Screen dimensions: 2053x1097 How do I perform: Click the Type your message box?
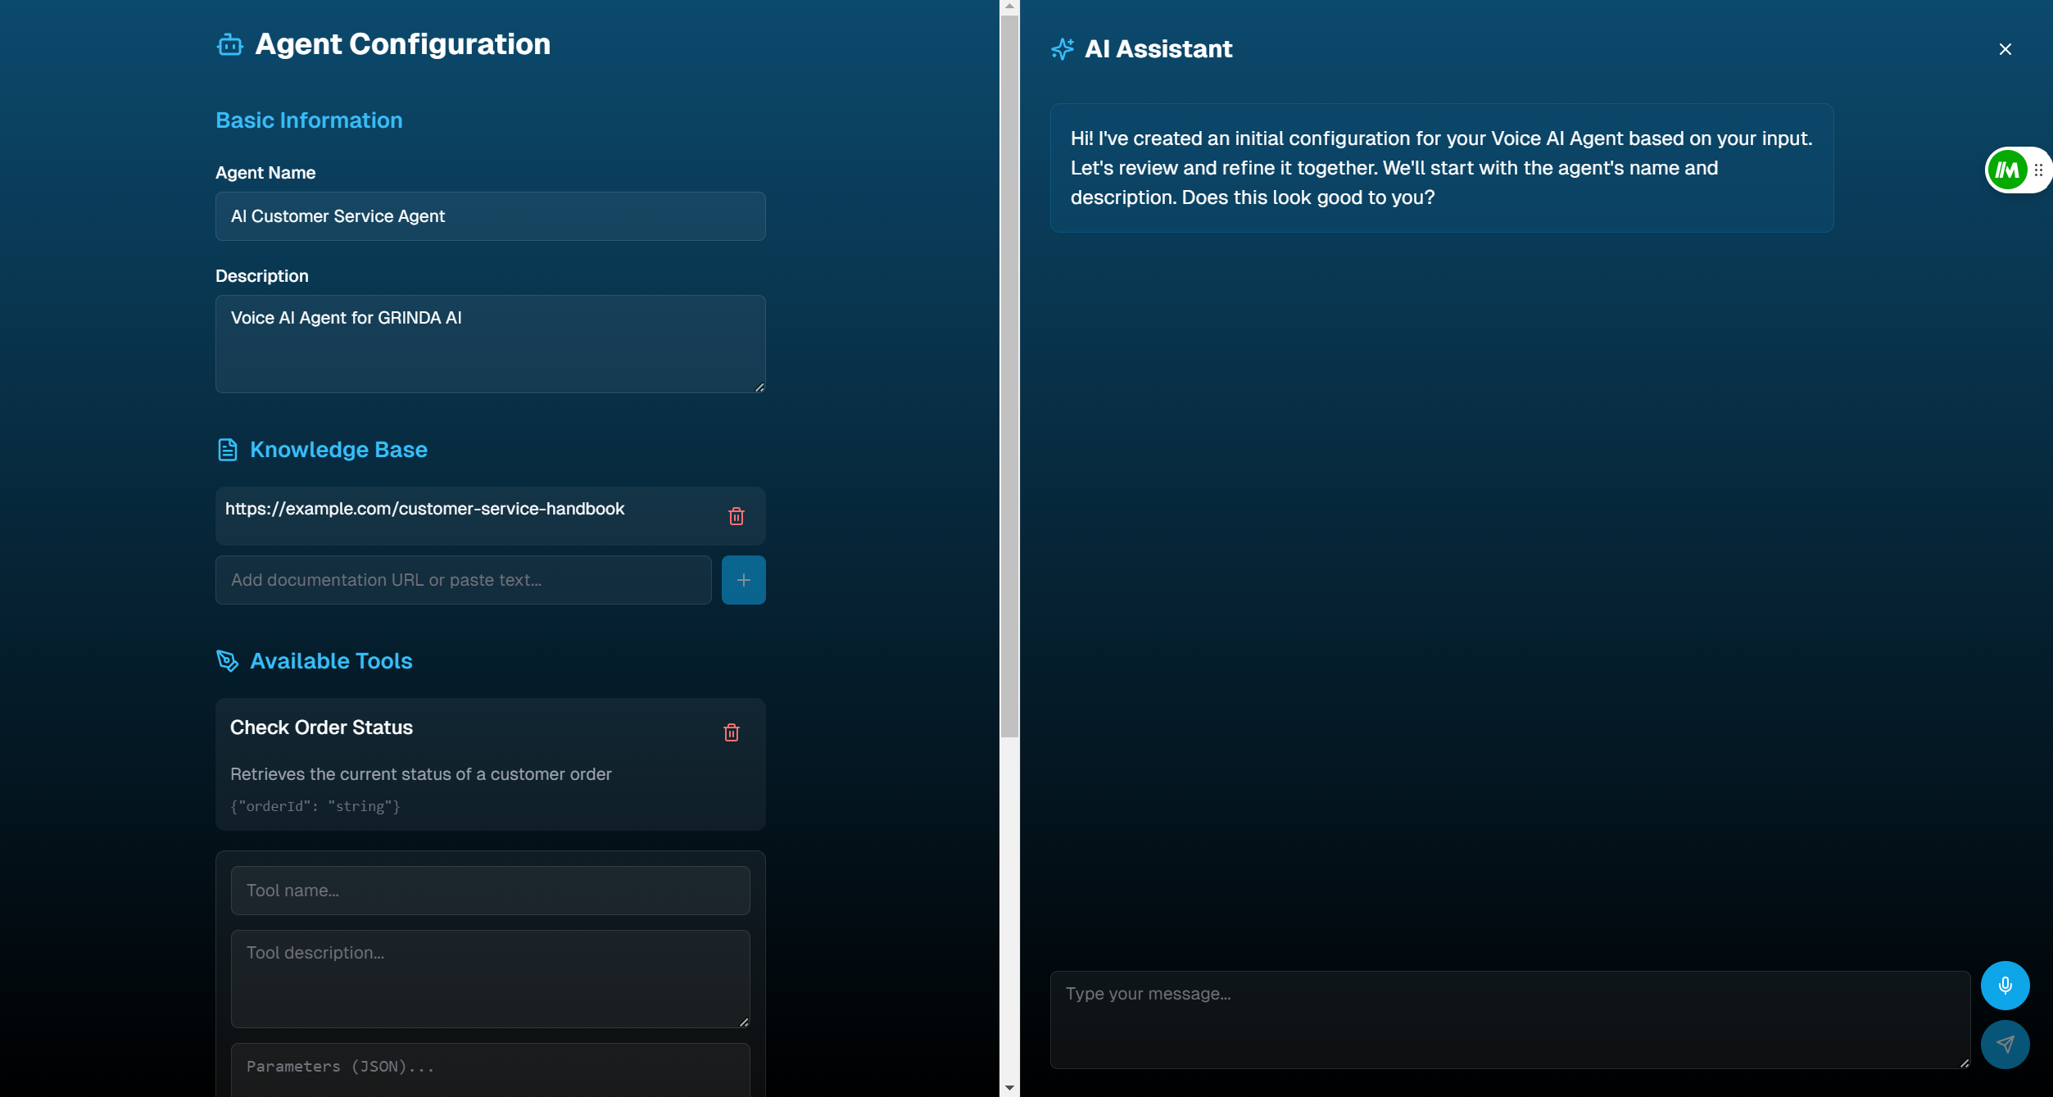click(1509, 1020)
